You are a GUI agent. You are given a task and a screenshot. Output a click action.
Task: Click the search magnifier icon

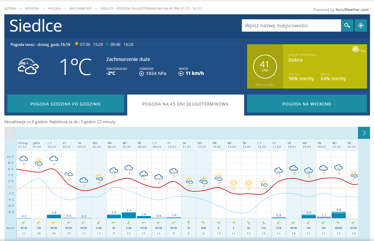pos(347,26)
